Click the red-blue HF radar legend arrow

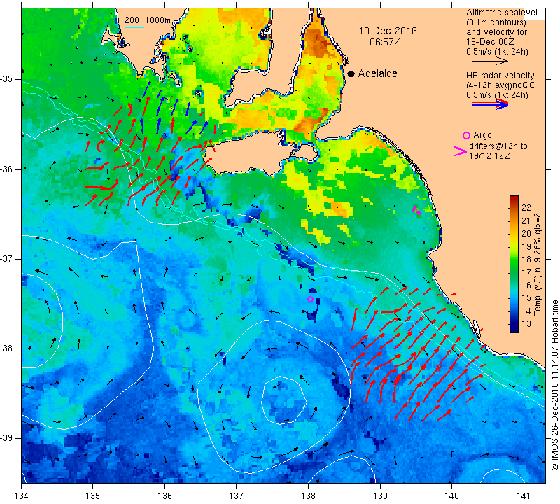pyautogui.click(x=490, y=104)
